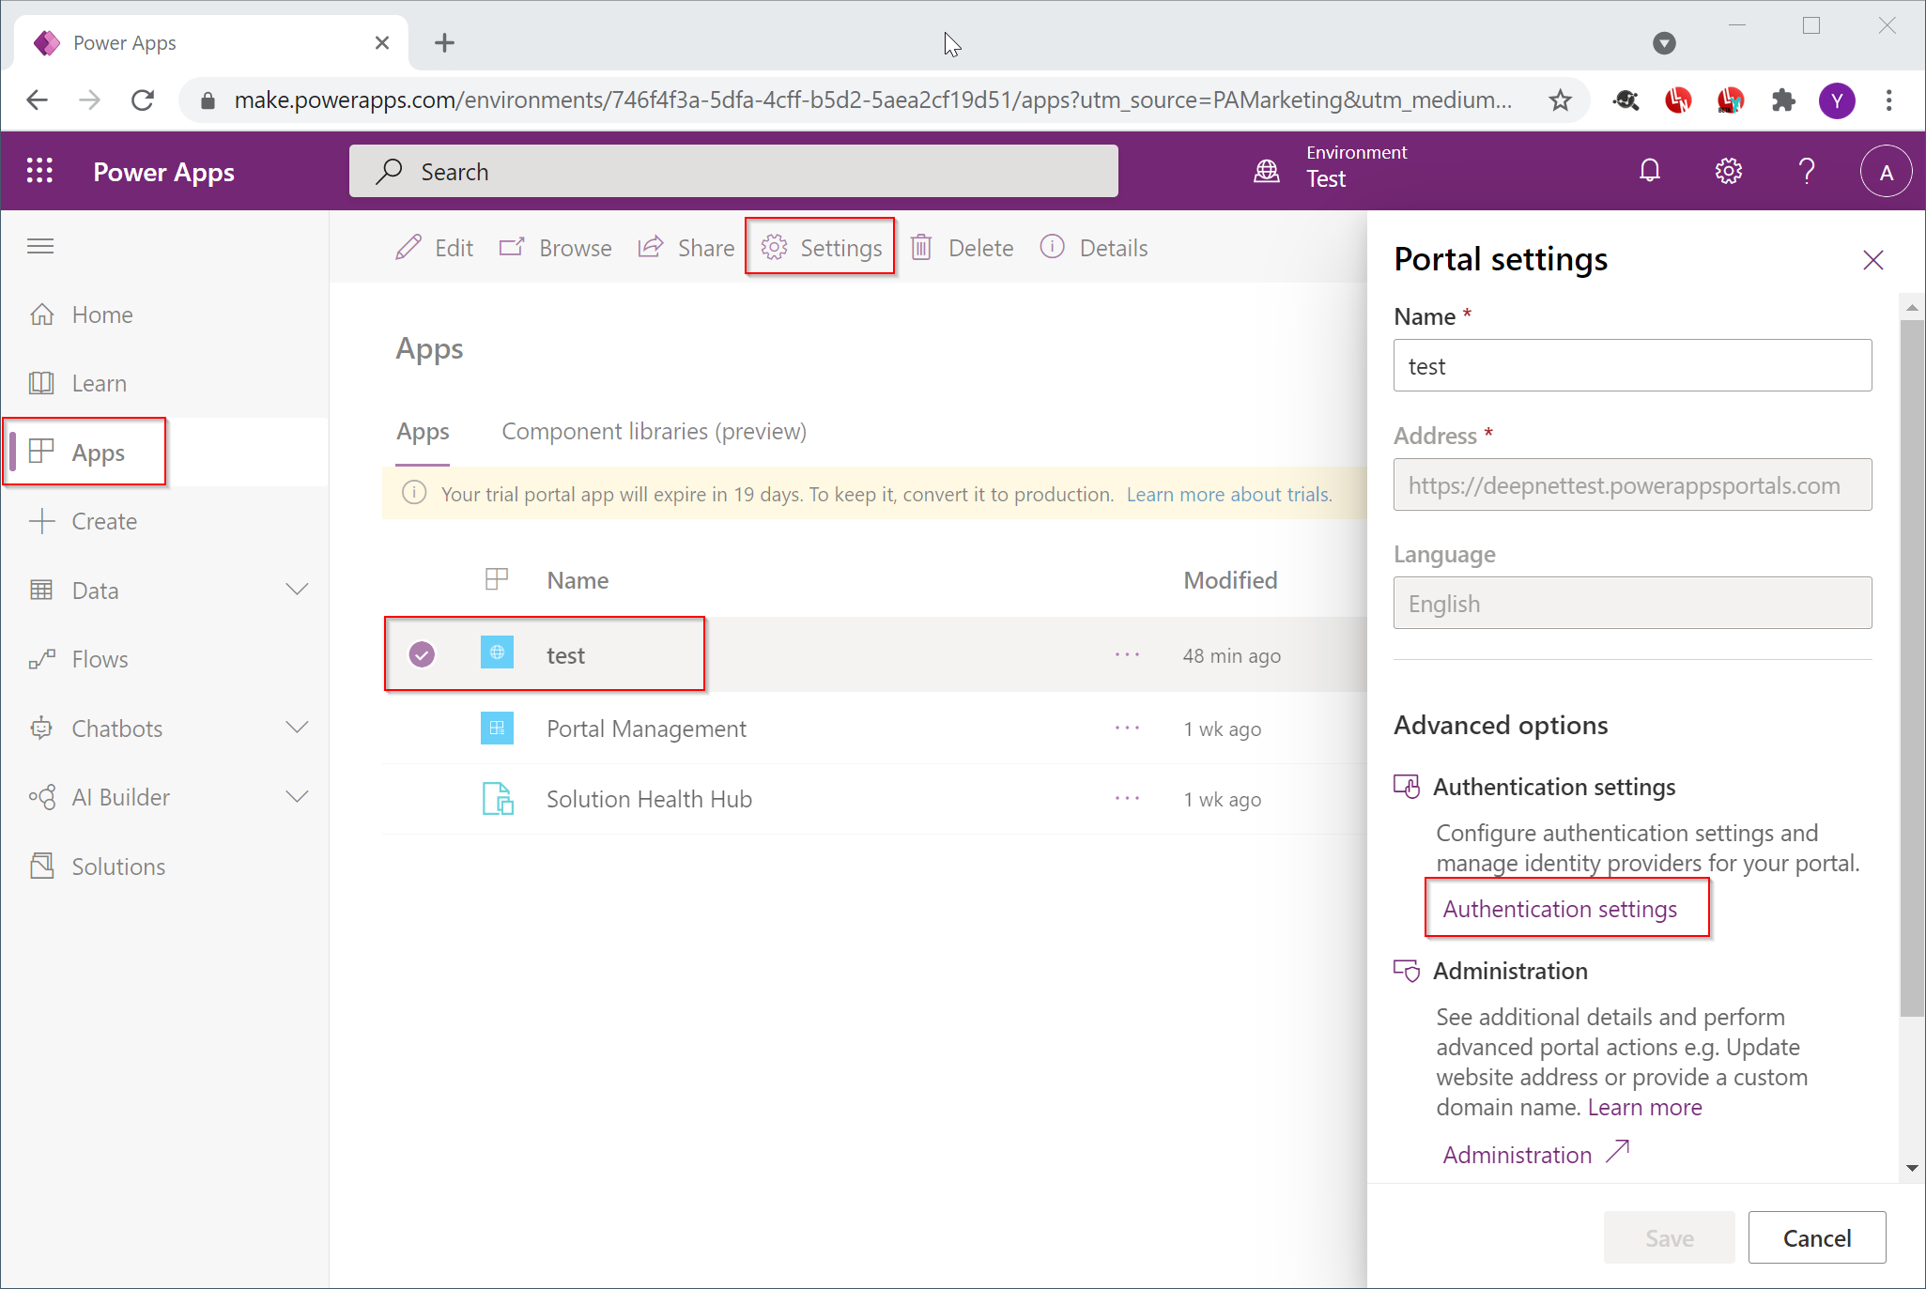Image resolution: width=1926 pixels, height=1289 pixels.
Task: Expand the Data navigation section
Action: coord(297,590)
